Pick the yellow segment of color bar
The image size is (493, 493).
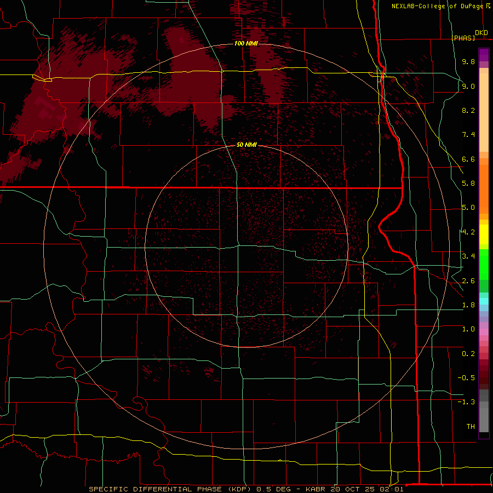pos(484,234)
